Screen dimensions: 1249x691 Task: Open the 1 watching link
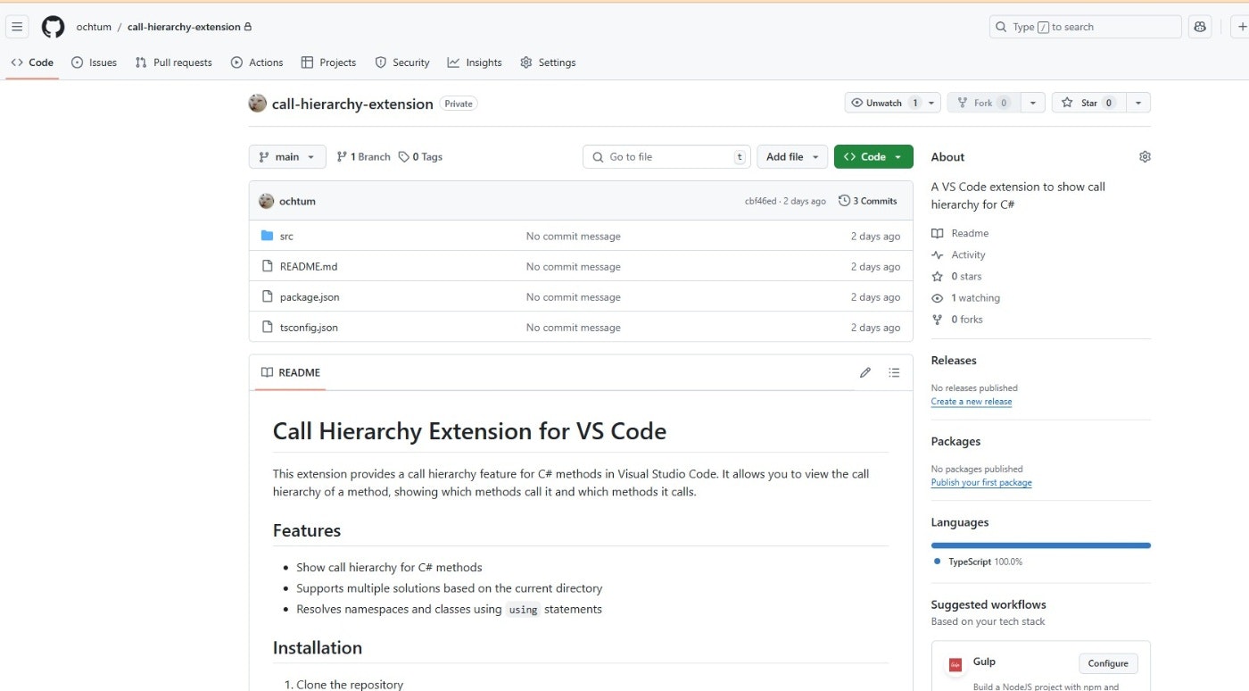click(965, 297)
